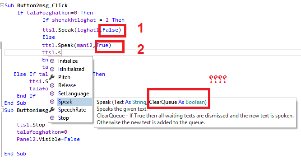The width and height of the screenshot is (301, 164).
Task: Click the Else keyword under the first Speak
Action: pos(49,37)
